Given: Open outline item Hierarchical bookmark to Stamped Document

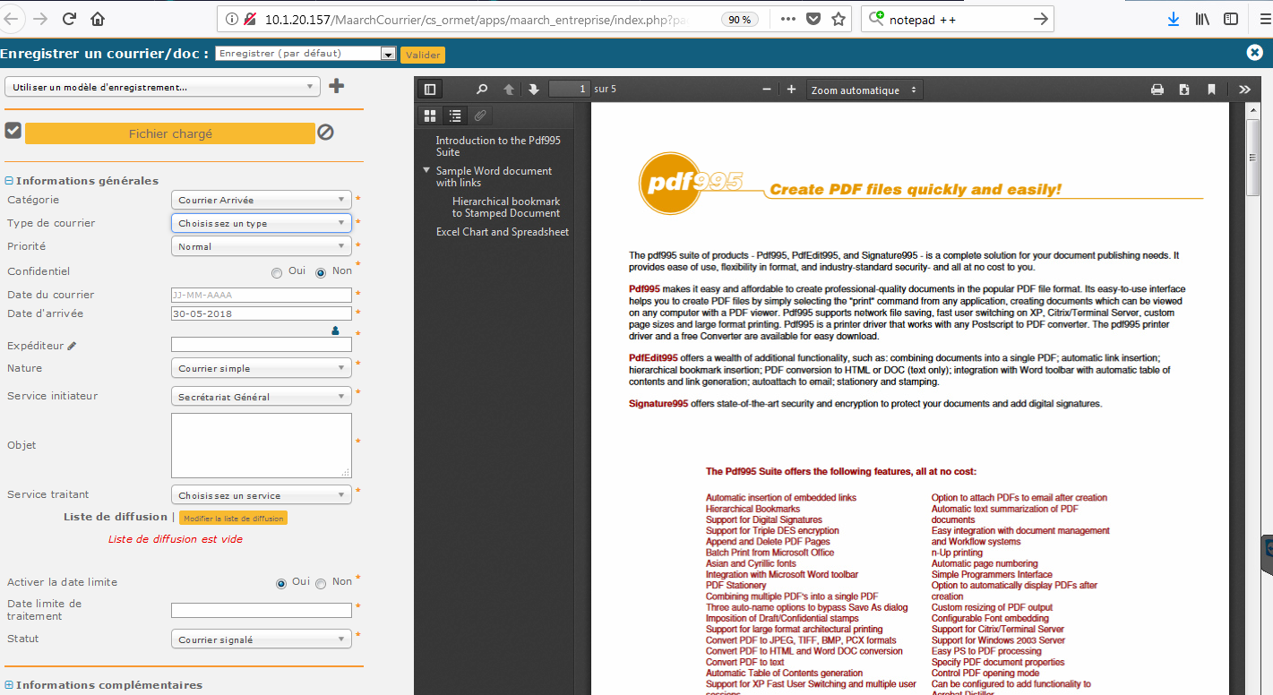Looking at the screenshot, I should coord(506,207).
